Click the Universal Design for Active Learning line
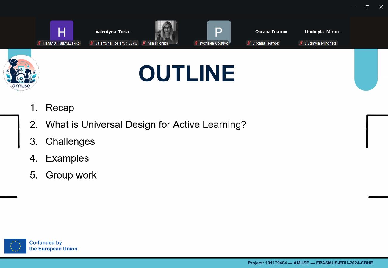The width and height of the screenshot is (388, 268). pos(146,124)
